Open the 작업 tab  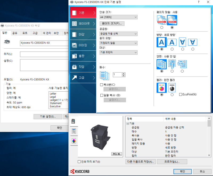pyautogui.click(x=83, y=67)
